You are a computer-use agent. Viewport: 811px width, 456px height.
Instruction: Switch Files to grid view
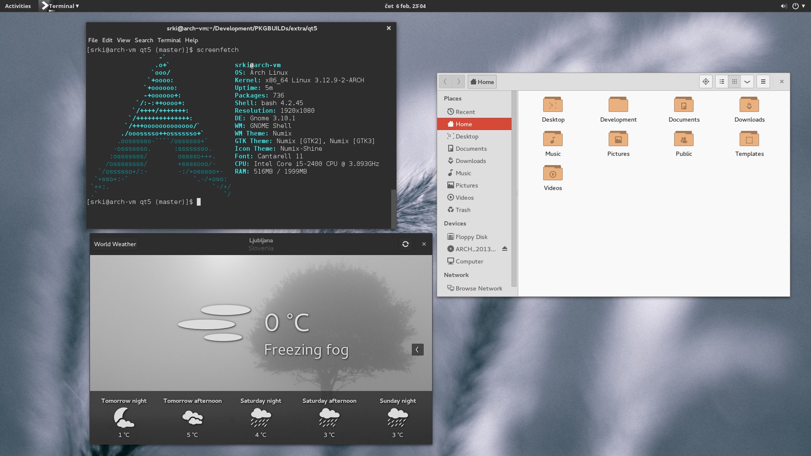(x=734, y=81)
